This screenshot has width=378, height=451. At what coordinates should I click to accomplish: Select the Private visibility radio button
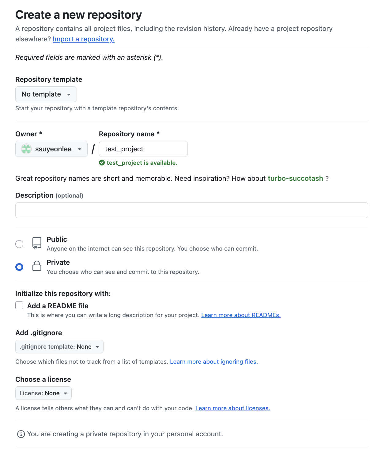point(19,267)
